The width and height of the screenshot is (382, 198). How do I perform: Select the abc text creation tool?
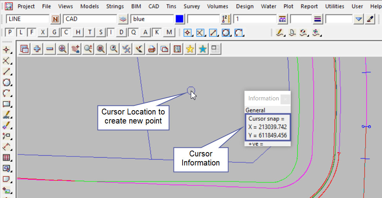tap(7, 115)
